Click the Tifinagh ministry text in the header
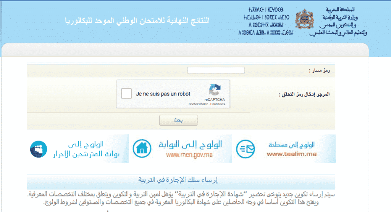Screen dimensions: 391x212 click(x=267, y=21)
